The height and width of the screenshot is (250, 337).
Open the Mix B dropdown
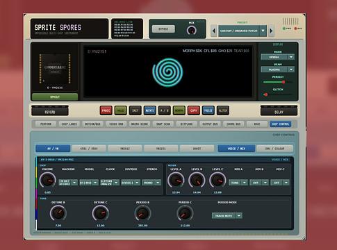(x=259, y=183)
